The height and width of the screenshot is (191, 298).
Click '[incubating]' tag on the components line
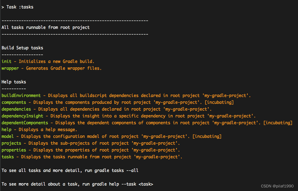[x=219, y=102]
